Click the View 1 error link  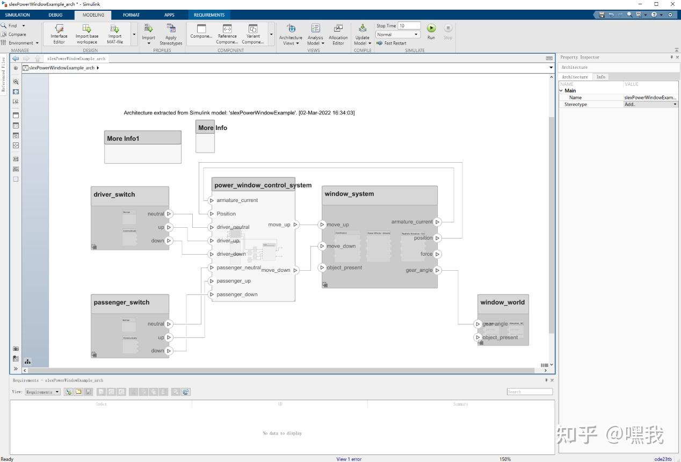click(349, 459)
